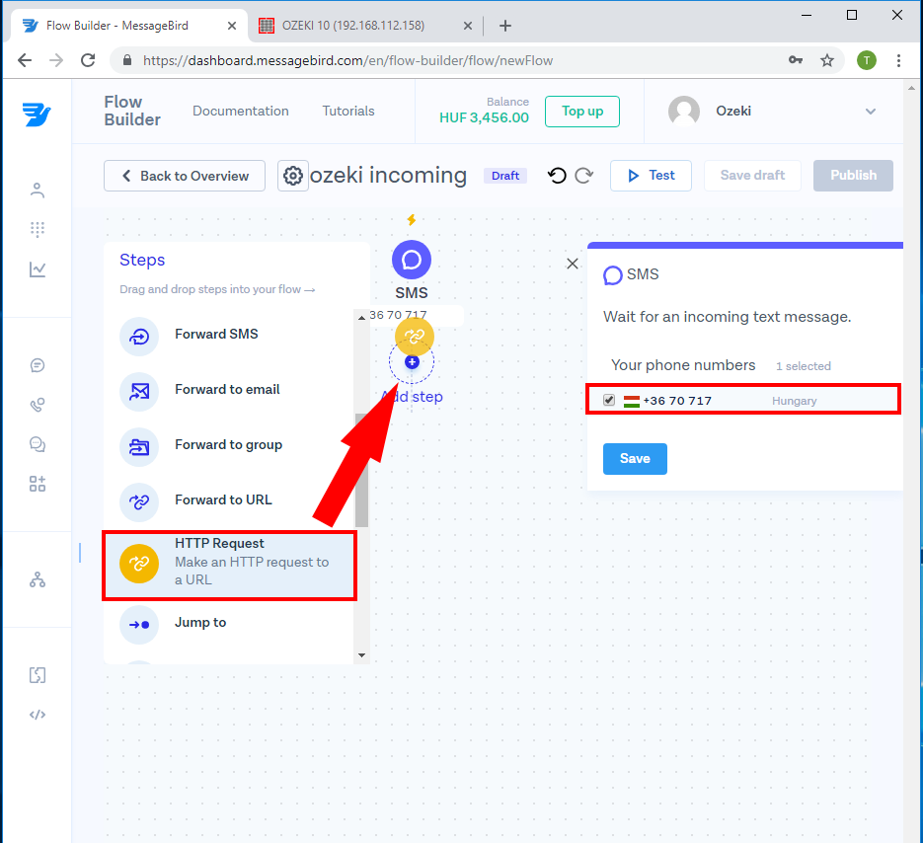
Task: Select the Forward to group step icon
Action: pos(139,447)
